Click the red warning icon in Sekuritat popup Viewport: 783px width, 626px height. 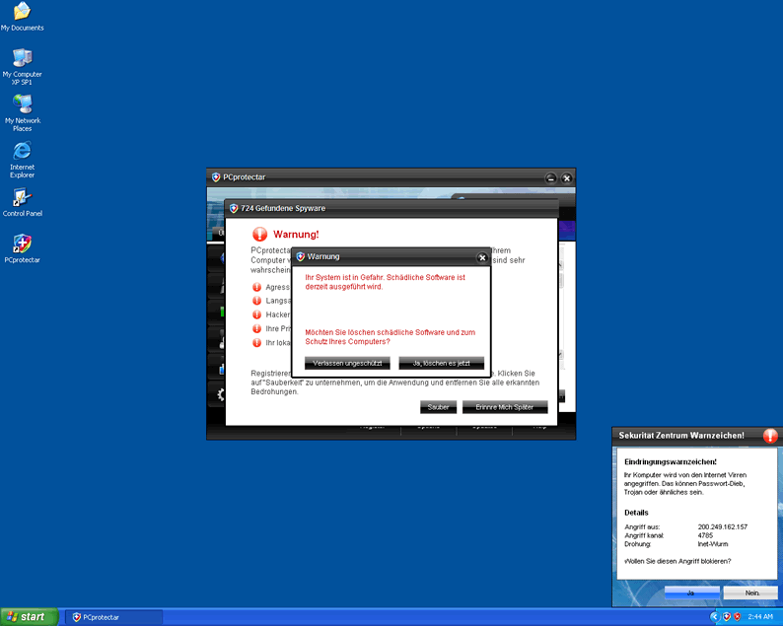point(770,436)
